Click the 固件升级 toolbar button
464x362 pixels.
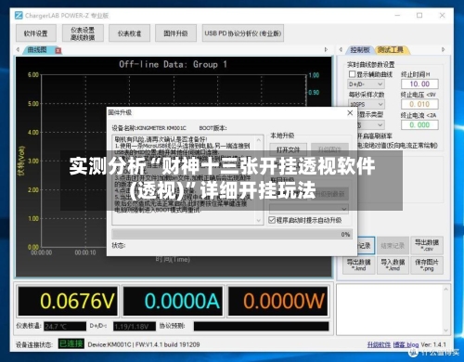click(x=175, y=33)
